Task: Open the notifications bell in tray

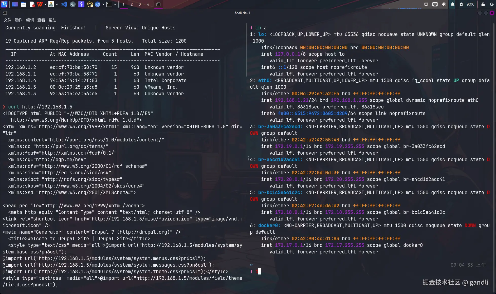Action: (x=452, y=4)
